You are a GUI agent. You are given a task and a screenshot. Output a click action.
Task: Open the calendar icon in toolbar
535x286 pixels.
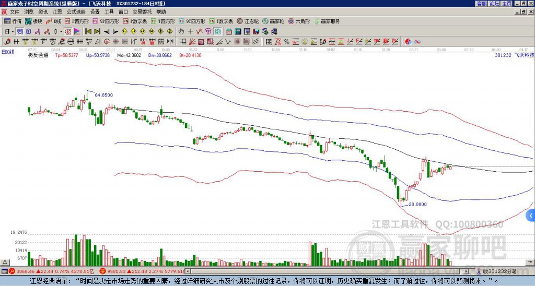tap(229, 32)
